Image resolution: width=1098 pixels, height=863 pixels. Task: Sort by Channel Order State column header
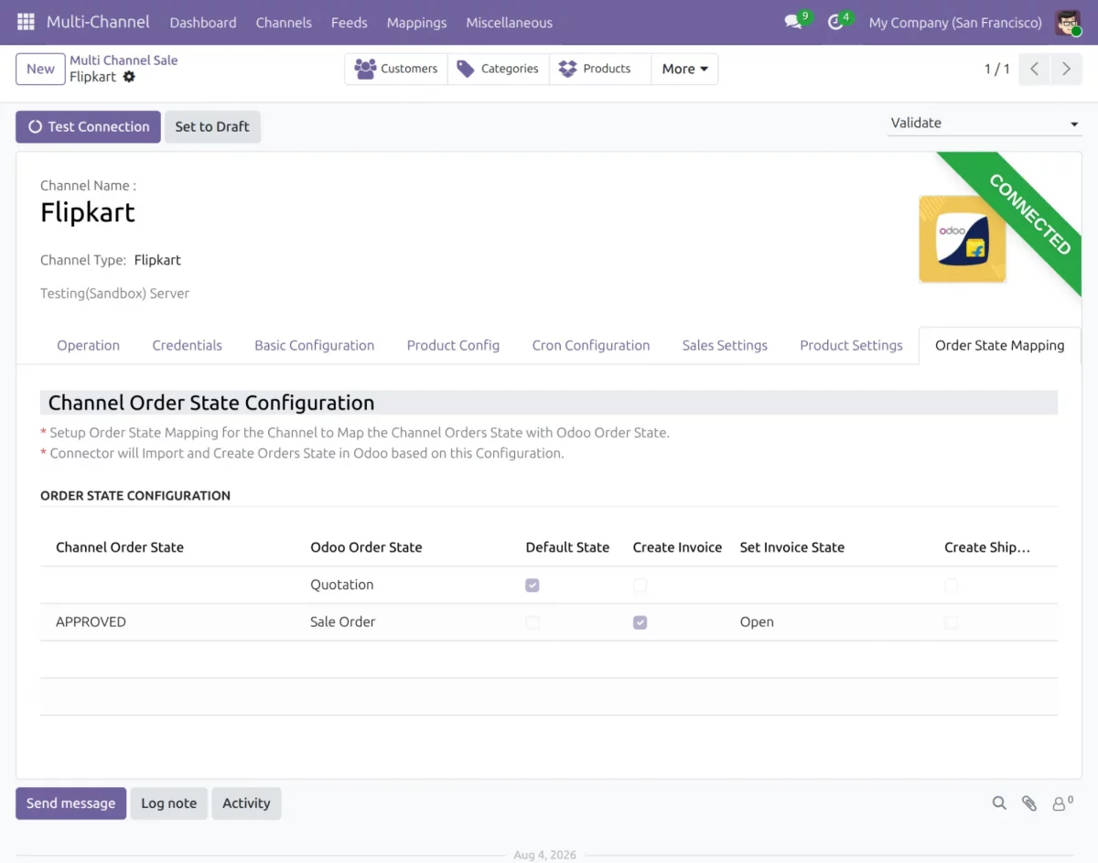click(120, 547)
